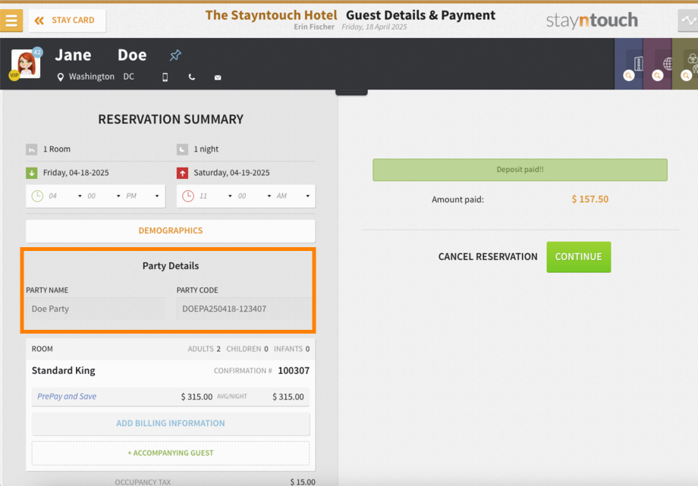Click the Infants 0 count
Viewport: 698px width, 486px height.
coord(291,349)
